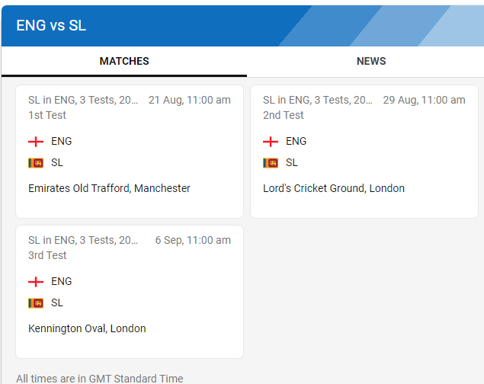The height and width of the screenshot is (384, 484).
Task: Open the 3rd Test series title link
Action: click(83, 241)
